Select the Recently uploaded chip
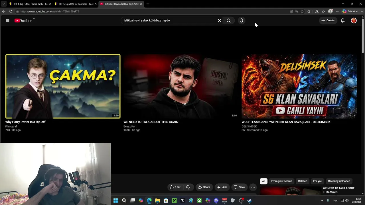 coord(339,181)
